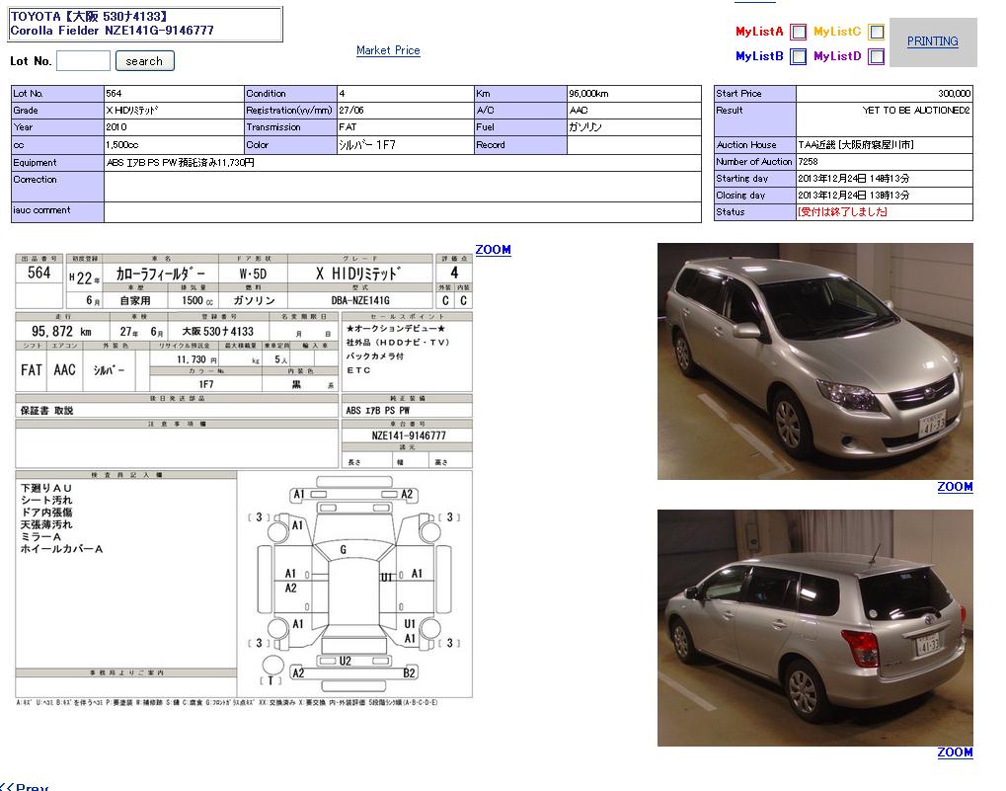Click the Lot No. input field
This screenshot has width=1006, height=791.
(x=83, y=61)
